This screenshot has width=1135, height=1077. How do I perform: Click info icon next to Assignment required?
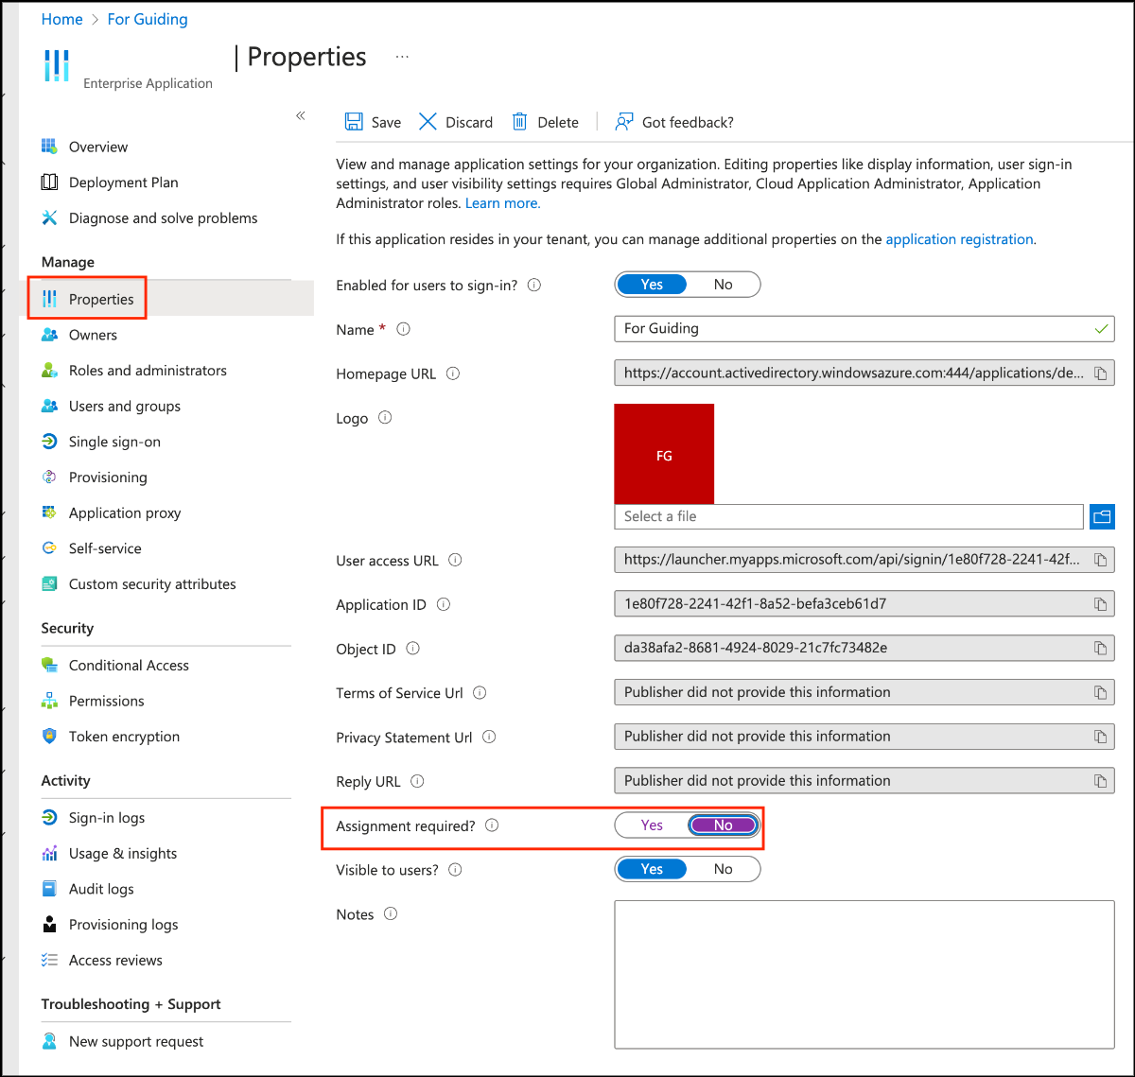(x=492, y=825)
